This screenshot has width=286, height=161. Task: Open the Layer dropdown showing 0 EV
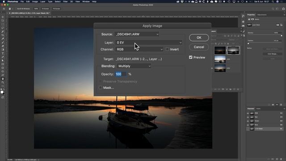coord(149,42)
